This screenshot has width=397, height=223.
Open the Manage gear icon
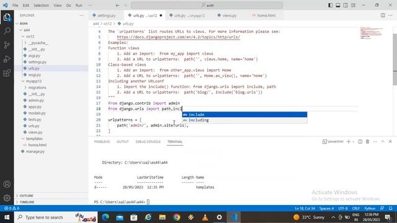tap(7, 198)
